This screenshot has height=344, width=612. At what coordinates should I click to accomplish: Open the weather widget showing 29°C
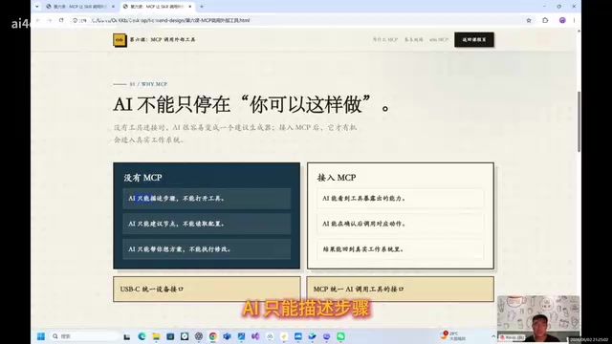(453, 336)
